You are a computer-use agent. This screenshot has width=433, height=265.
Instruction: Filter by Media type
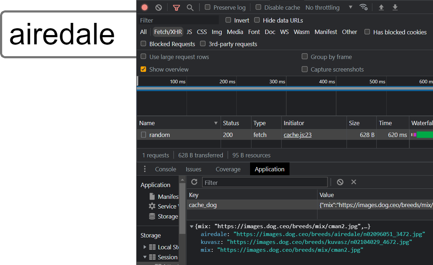pos(235,32)
